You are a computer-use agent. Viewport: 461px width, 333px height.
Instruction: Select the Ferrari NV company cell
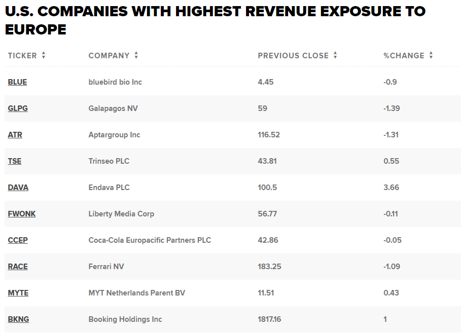(x=106, y=267)
